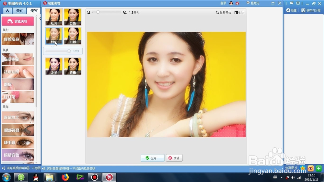
Task: Click the volume icon in system tray
Action: pyautogui.click(x=293, y=177)
